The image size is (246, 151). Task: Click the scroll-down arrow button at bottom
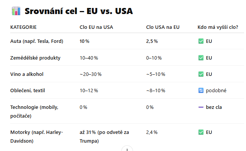tap(127, 148)
